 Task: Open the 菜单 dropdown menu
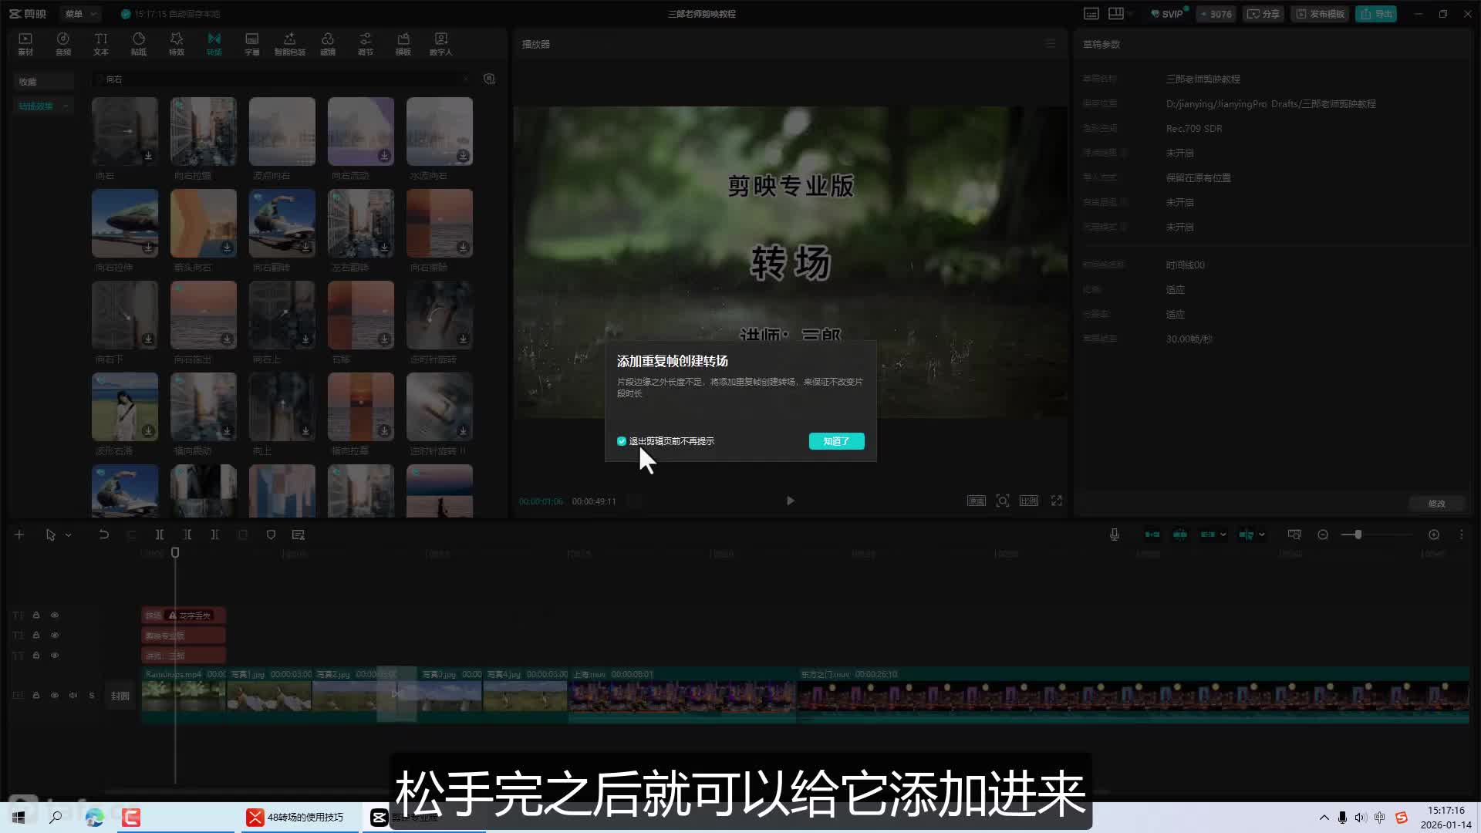click(80, 14)
